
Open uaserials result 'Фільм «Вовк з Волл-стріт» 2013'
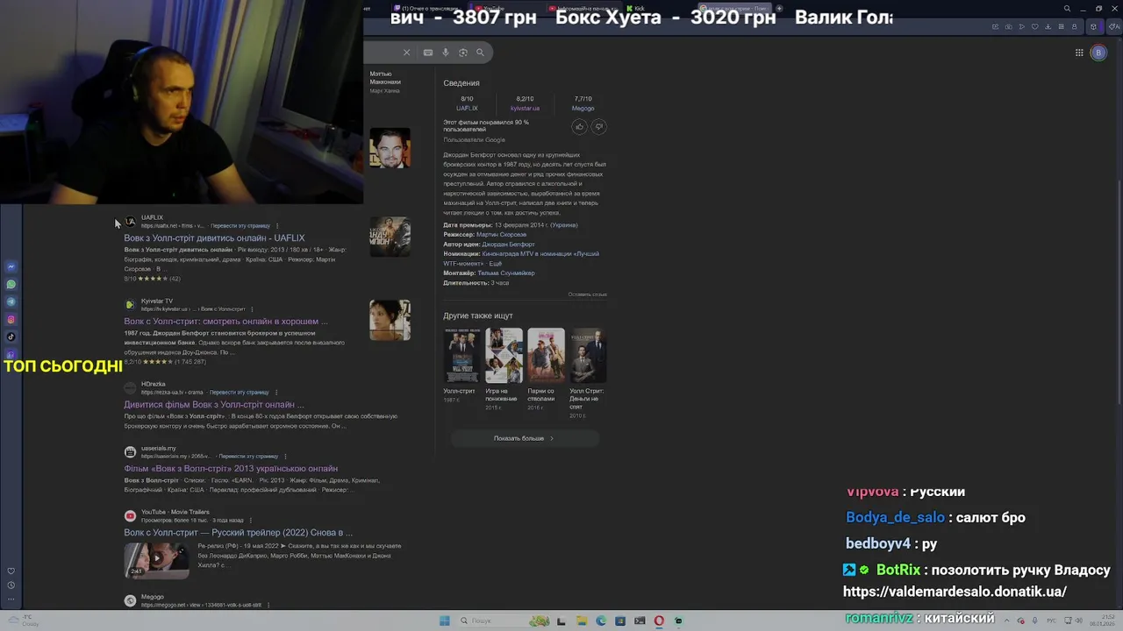point(231,469)
